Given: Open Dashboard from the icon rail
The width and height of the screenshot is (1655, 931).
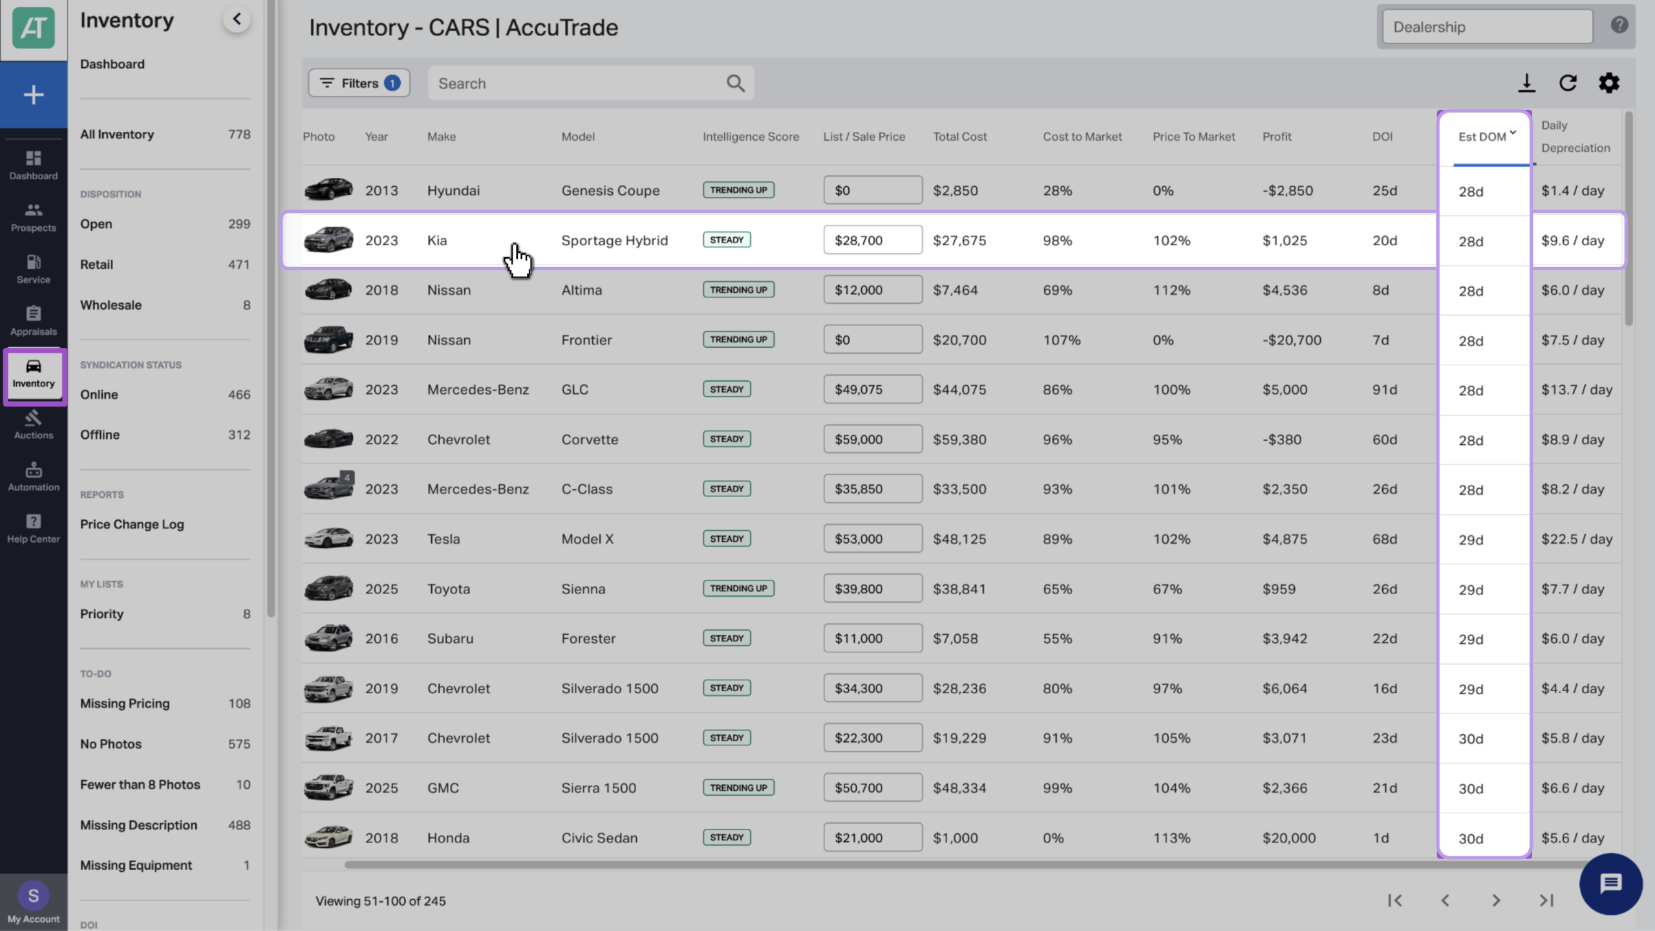Looking at the screenshot, I should tap(34, 166).
